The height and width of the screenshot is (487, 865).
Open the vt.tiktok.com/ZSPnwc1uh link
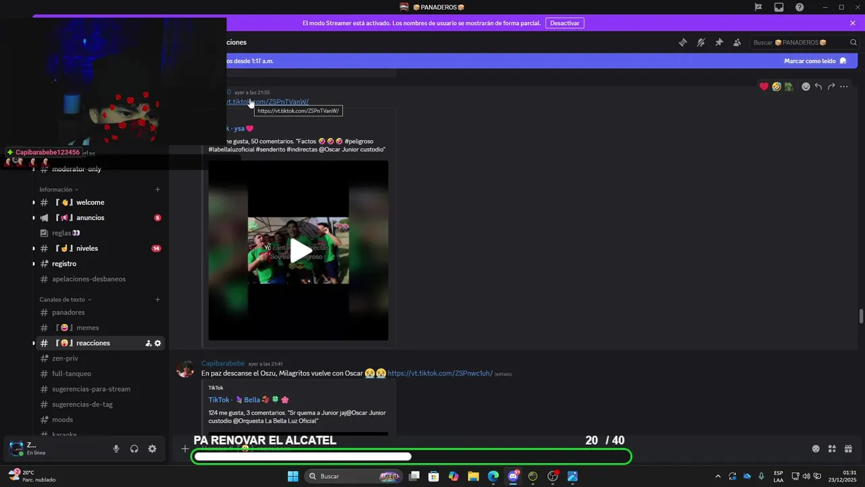click(440, 373)
